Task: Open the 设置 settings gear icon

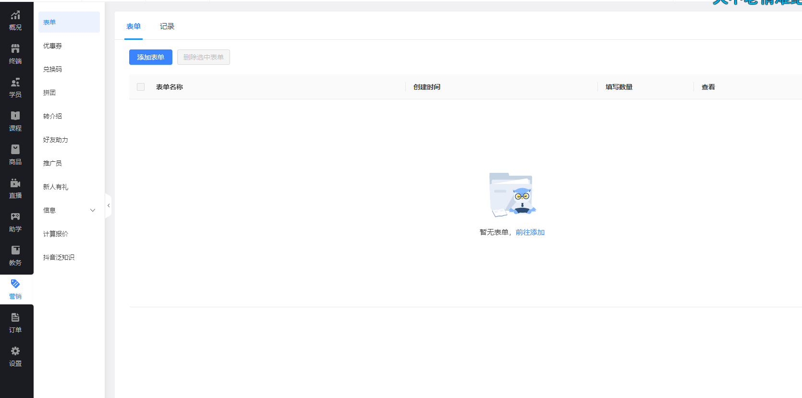Action: coord(15,351)
